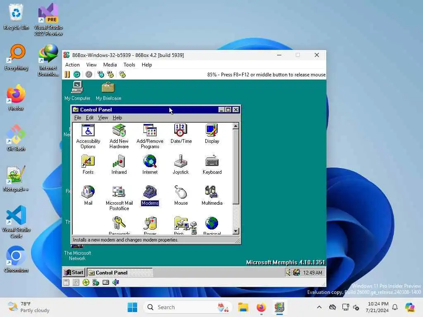Image resolution: width=423 pixels, height=317 pixels.
Task: Click the teal hard reset toolbar icon
Action: point(77,74)
